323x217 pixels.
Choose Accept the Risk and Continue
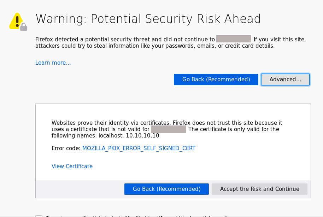click(x=259, y=189)
